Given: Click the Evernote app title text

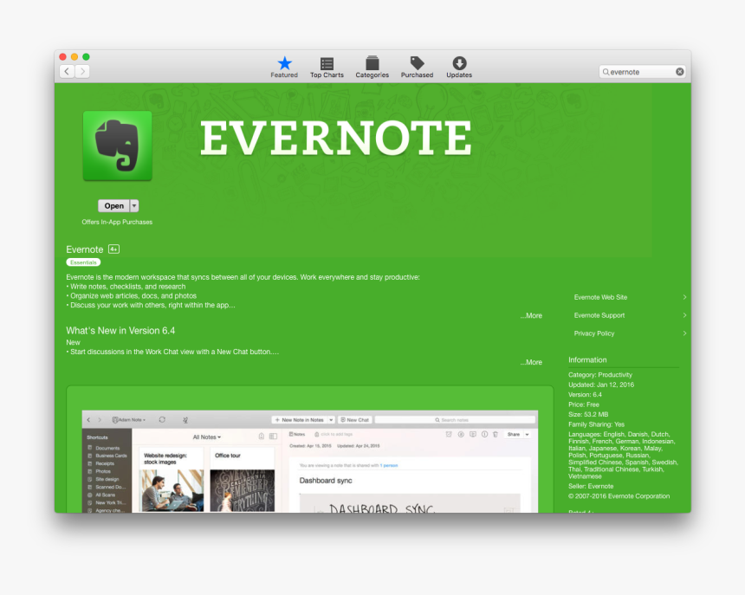Looking at the screenshot, I should (85, 249).
